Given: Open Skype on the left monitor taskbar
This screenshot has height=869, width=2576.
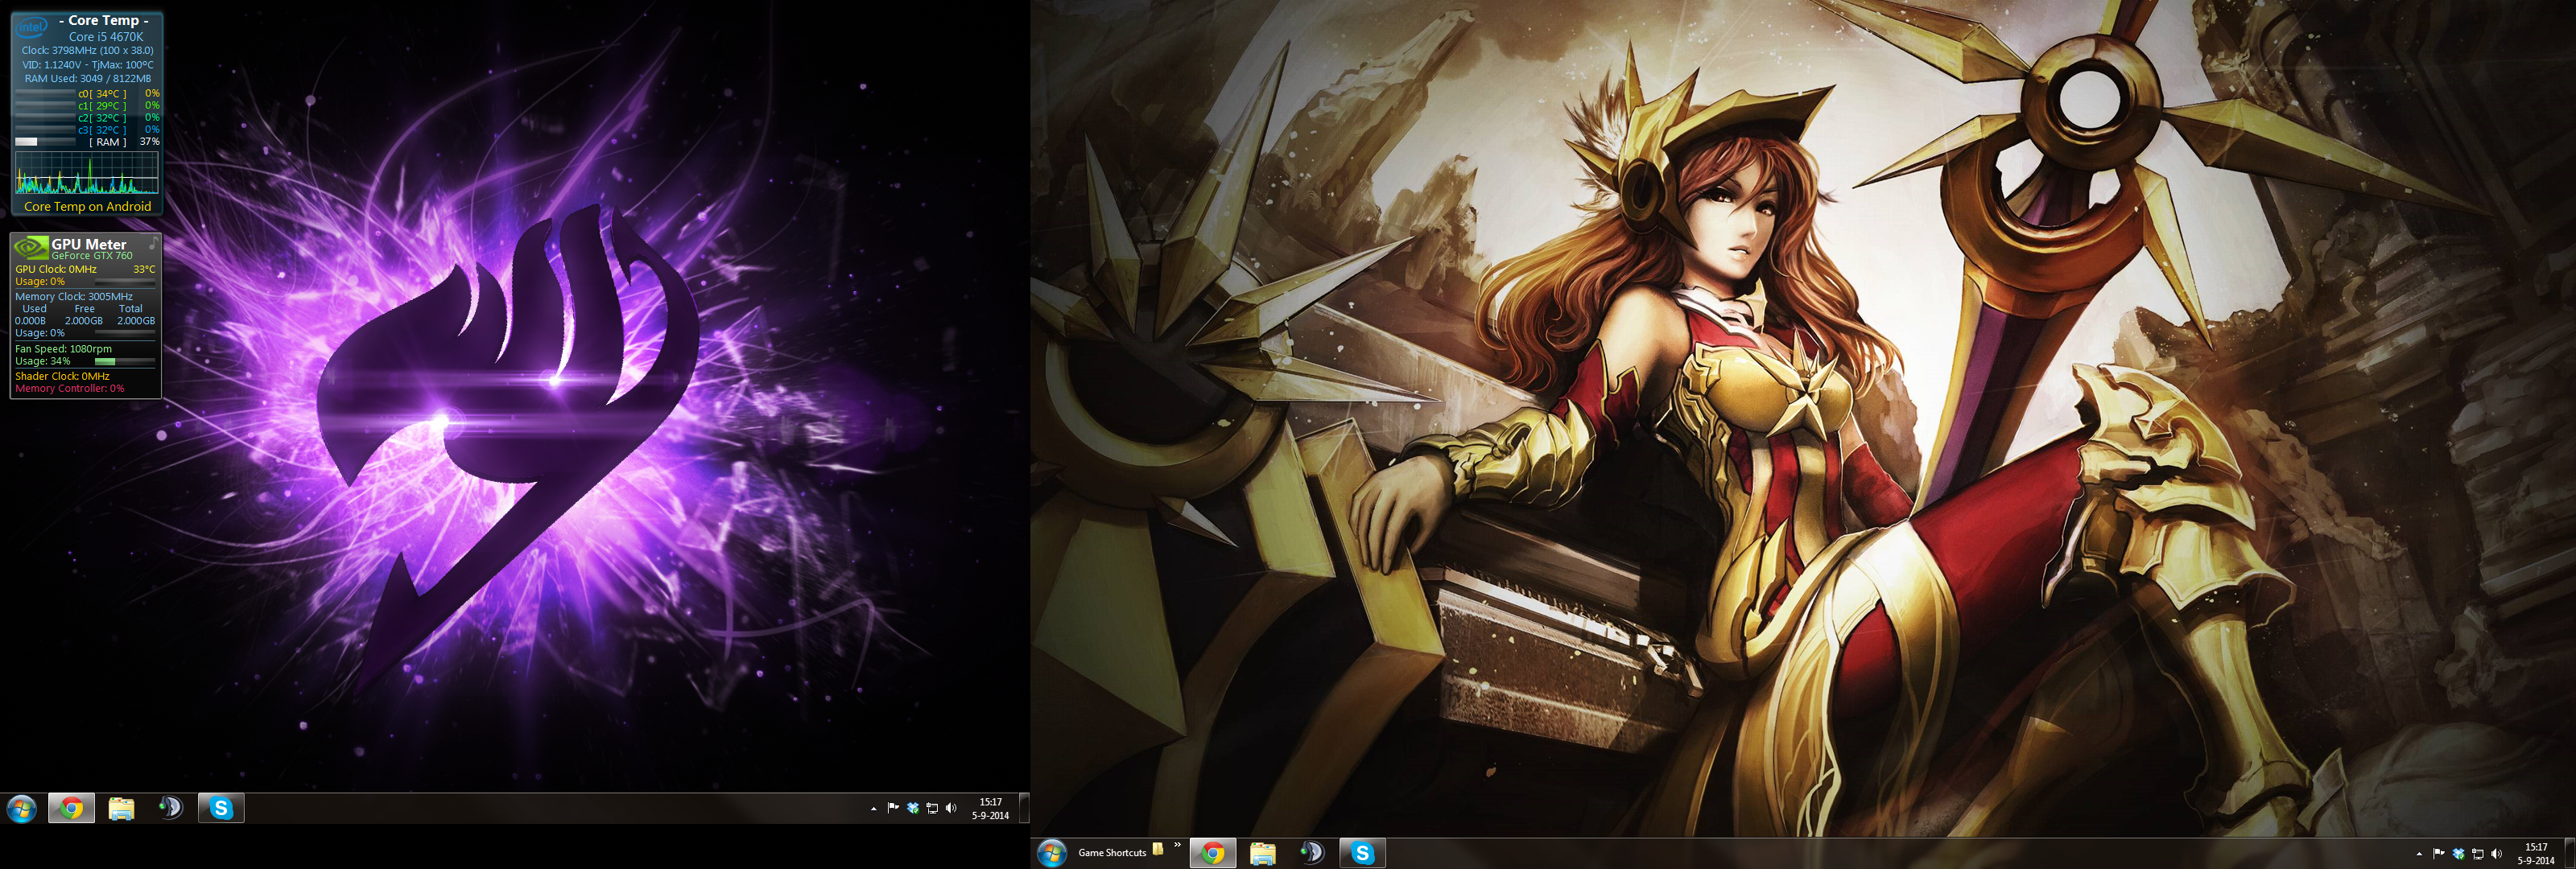Looking at the screenshot, I should (x=221, y=808).
